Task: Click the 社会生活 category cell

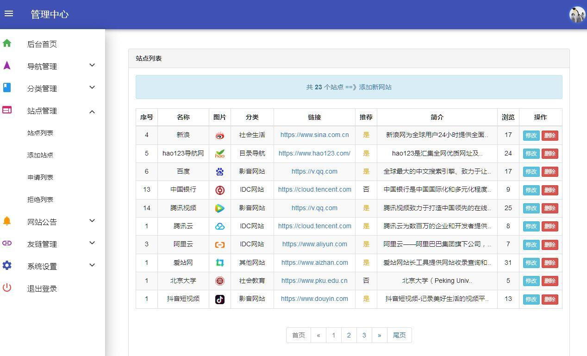Action: 252,135
